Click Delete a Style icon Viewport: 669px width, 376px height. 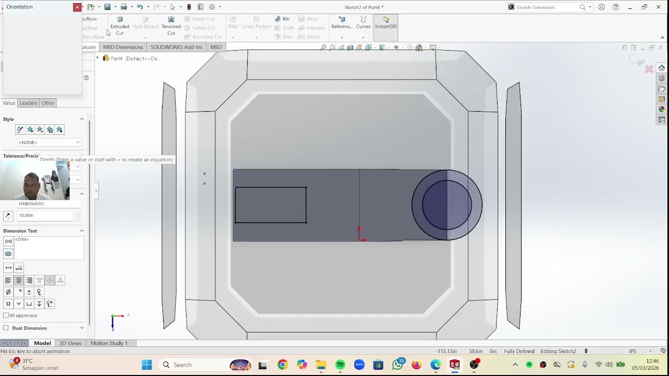click(x=40, y=130)
